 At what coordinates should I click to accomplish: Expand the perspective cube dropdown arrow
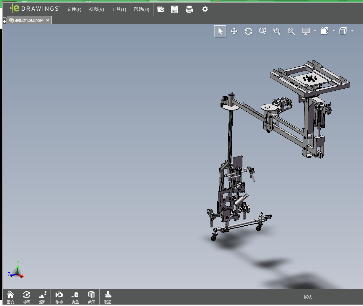click(x=352, y=31)
